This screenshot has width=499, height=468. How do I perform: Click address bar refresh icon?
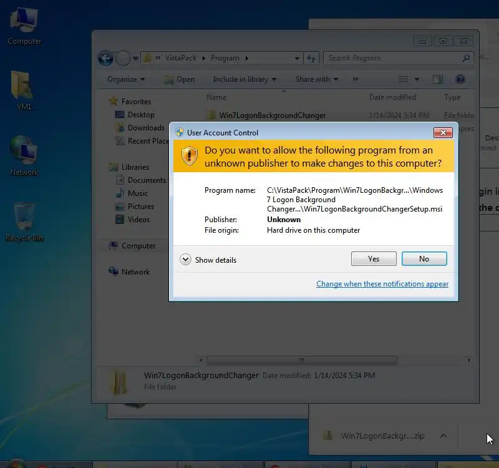click(311, 58)
